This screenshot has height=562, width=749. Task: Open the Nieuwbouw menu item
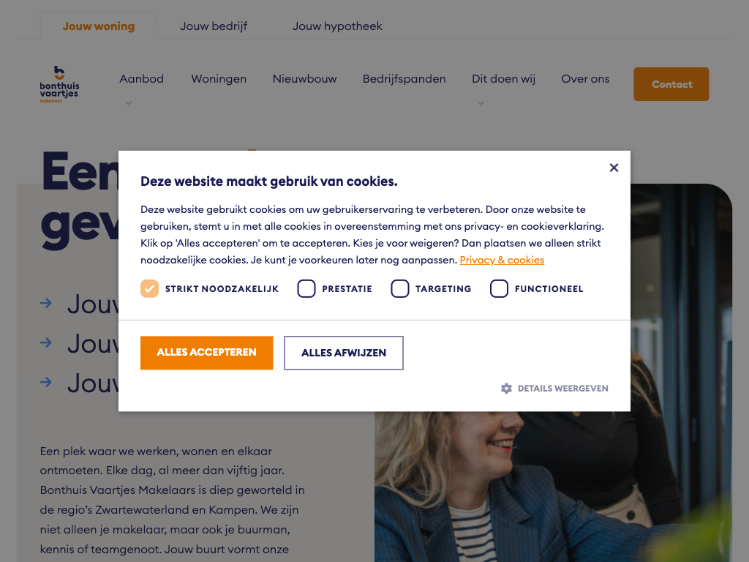(x=305, y=79)
